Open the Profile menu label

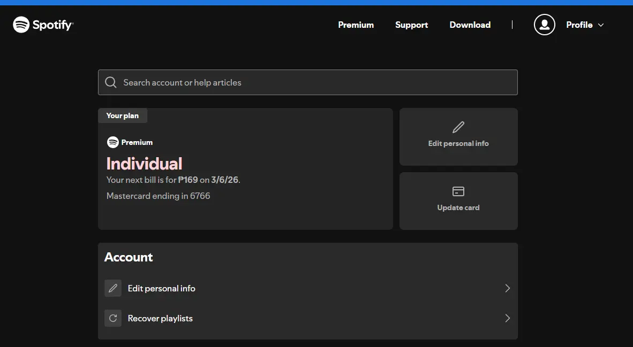coord(579,25)
